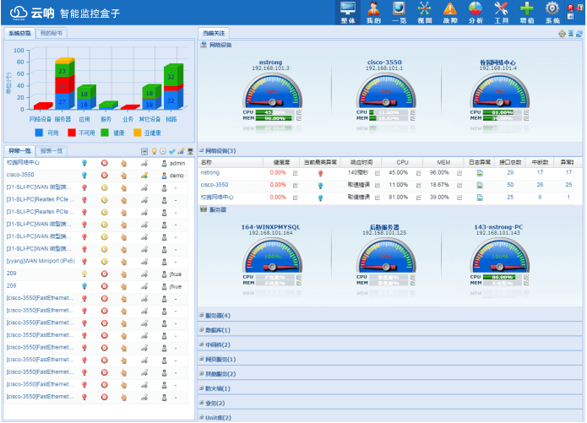Toggle the clock filter icon above the anomaly list
This screenshot has width=587, height=423.
[163, 150]
